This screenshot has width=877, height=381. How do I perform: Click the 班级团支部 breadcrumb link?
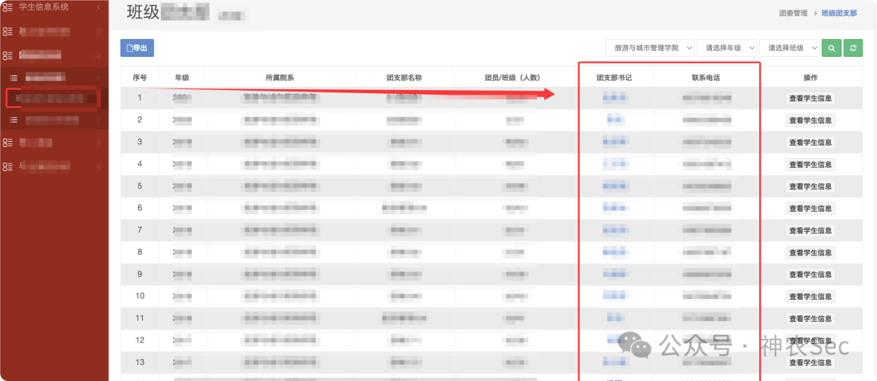pos(839,13)
